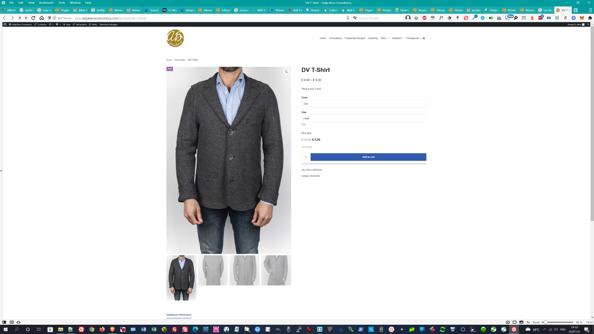Viewport: 594px width, 334px height.
Task: Open the Bookmarks menu
Action: 46,3
